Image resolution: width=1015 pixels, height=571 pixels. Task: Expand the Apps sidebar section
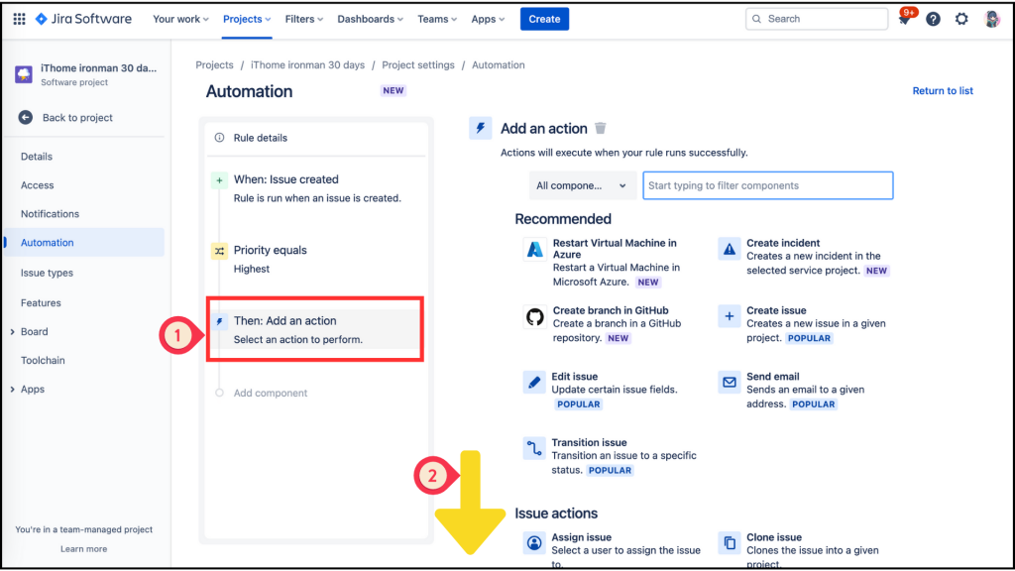pyautogui.click(x=12, y=390)
